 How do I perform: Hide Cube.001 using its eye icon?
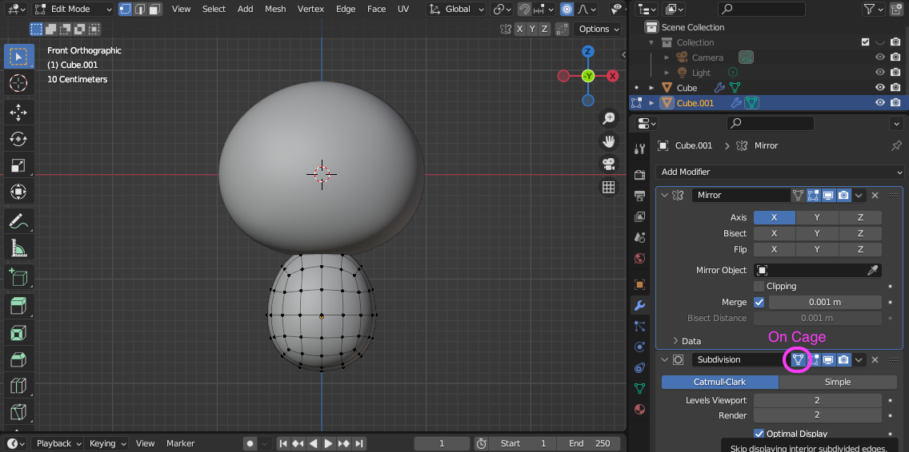pyautogui.click(x=880, y=103)
